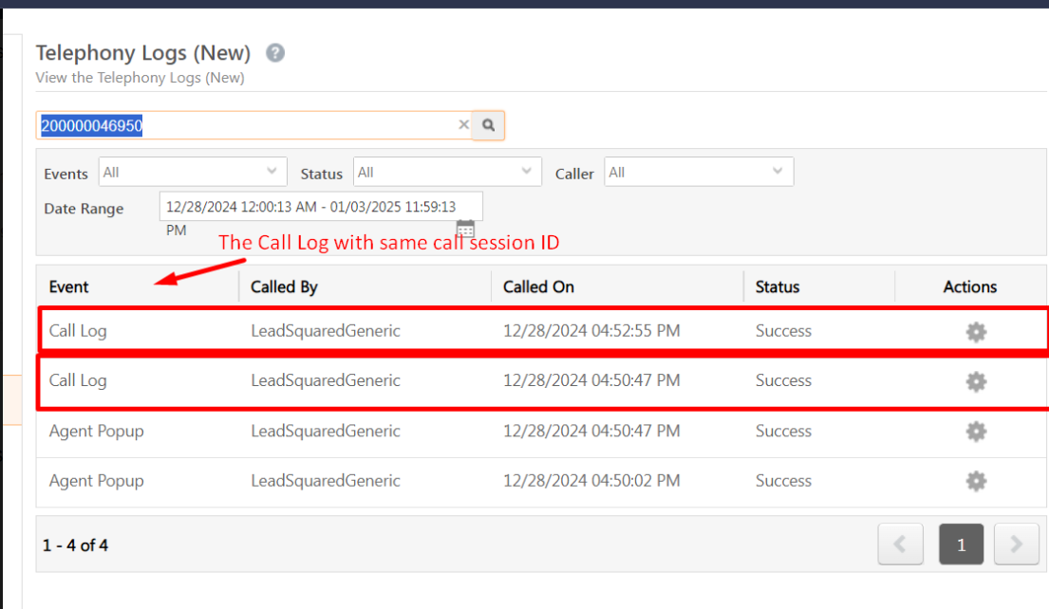This screenshot has width=1049, height=609.
Task: Click the search magnifier button
Action: 489,125
